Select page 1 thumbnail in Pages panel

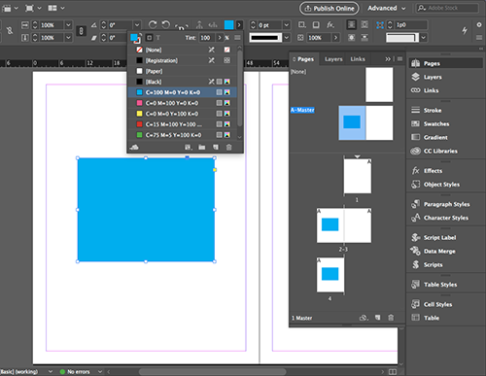pos(358,176)
